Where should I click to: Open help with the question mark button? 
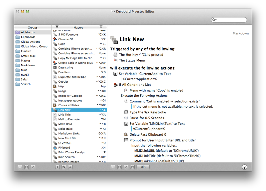[x=244, y=167]
